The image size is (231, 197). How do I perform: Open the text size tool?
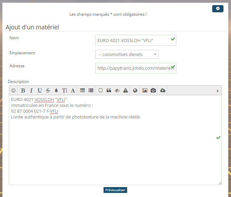click(65, 90)
